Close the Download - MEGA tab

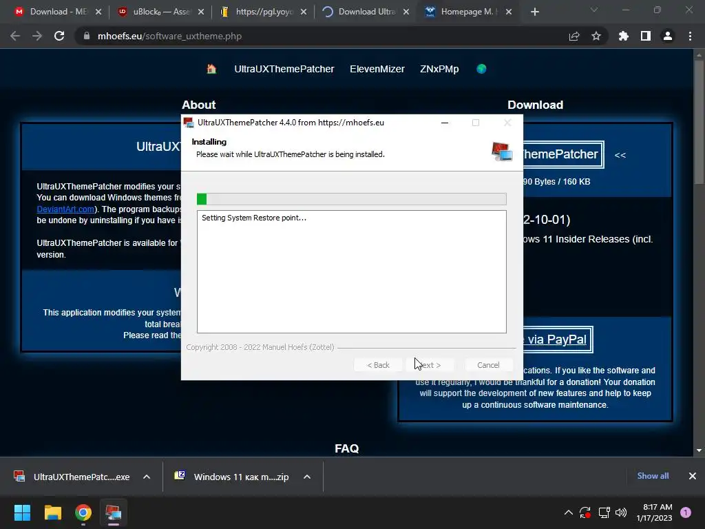98,12
